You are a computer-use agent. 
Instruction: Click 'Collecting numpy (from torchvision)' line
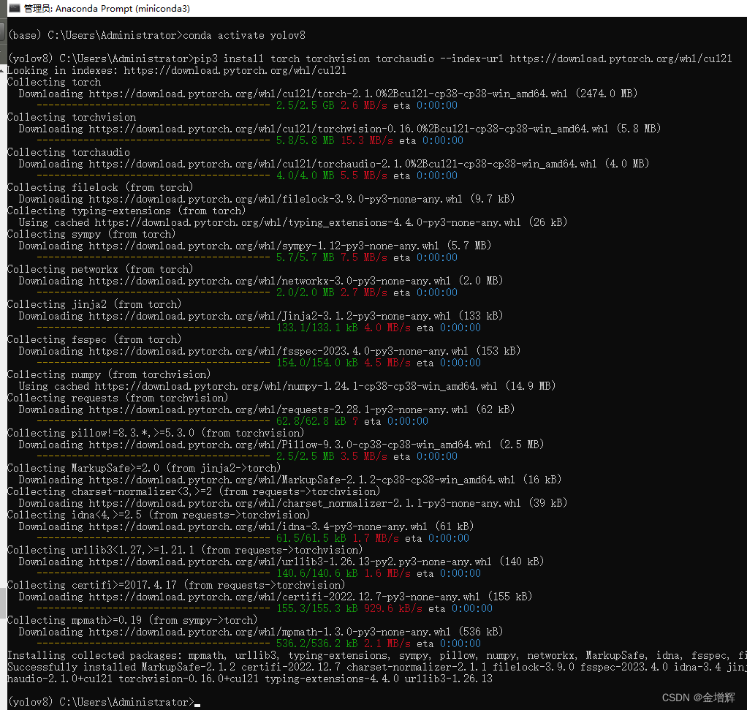click(x=109, y=374)
